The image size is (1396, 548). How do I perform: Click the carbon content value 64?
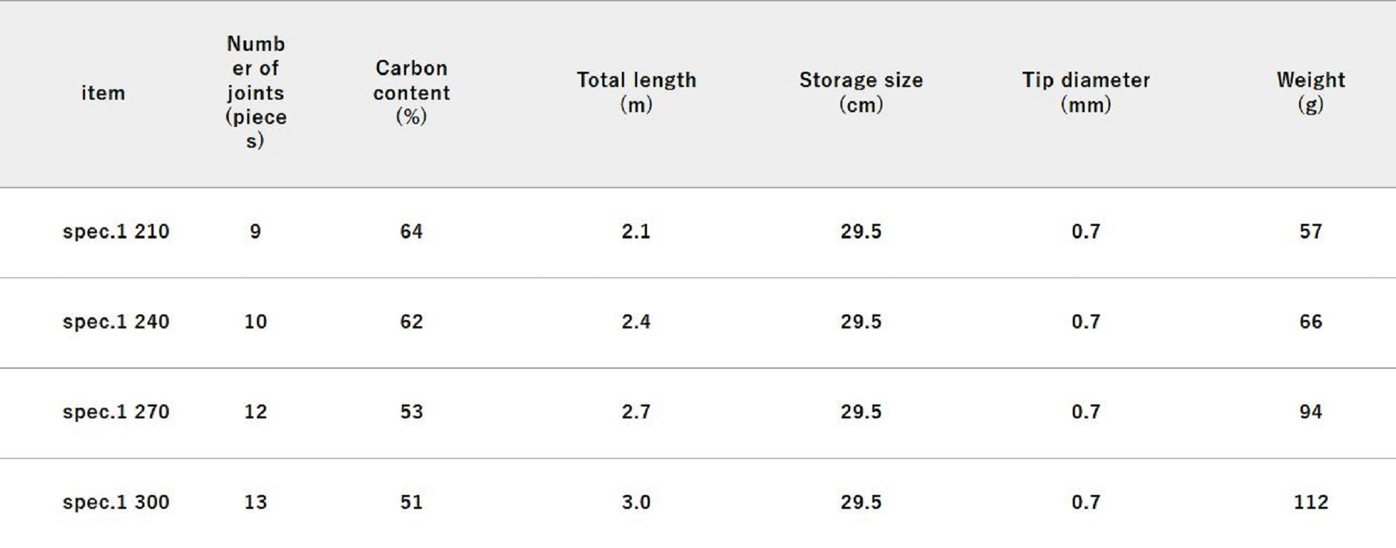411,231
